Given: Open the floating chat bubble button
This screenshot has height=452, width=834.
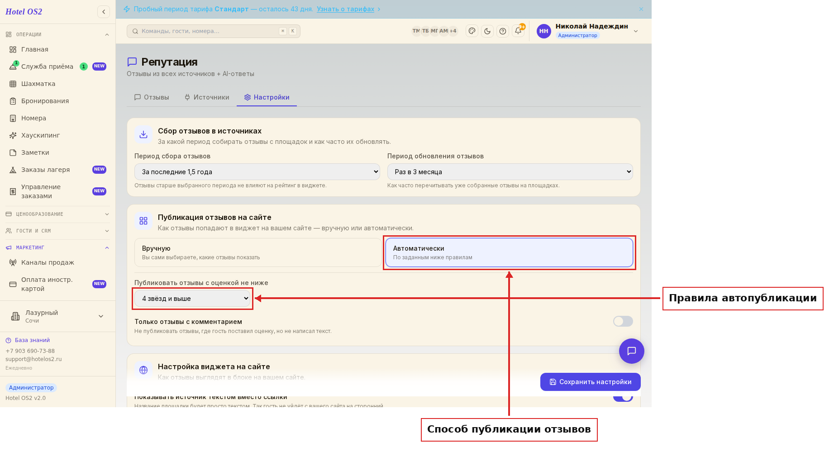Looking at the screenshot, I should tap(631, 351).
